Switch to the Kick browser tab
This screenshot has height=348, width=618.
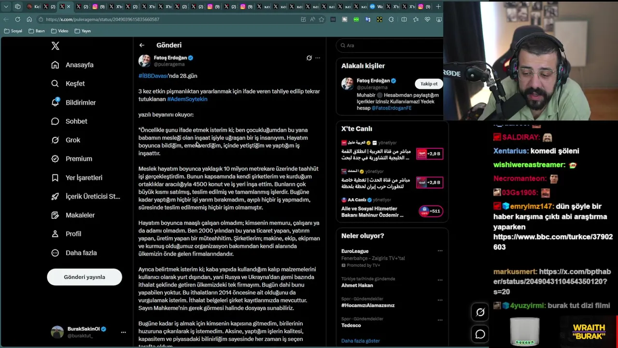(x=34, y=6)
